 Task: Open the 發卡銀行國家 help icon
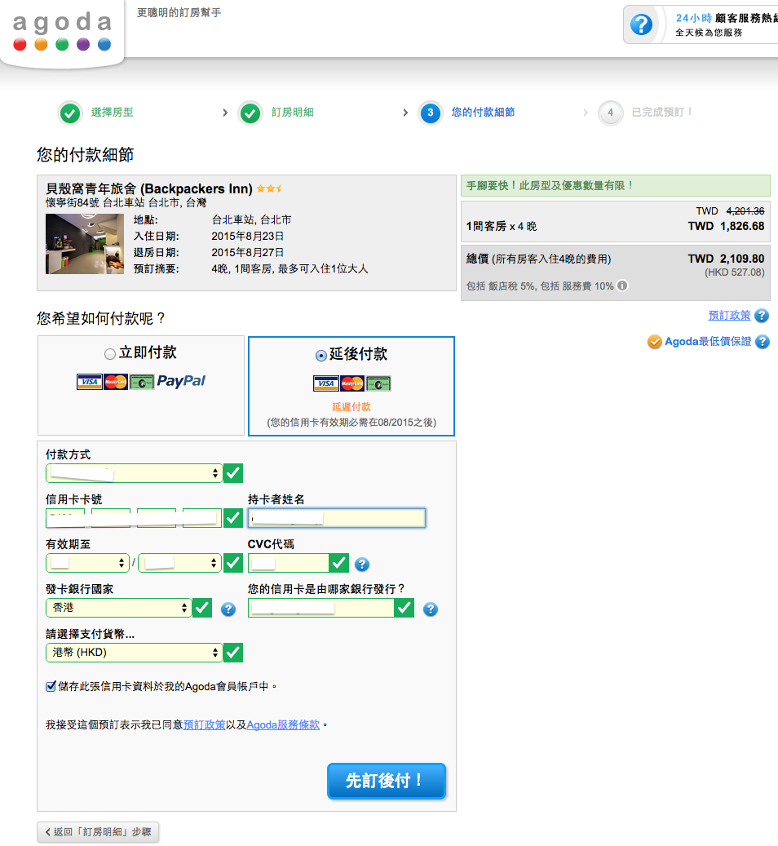[228, 609]
